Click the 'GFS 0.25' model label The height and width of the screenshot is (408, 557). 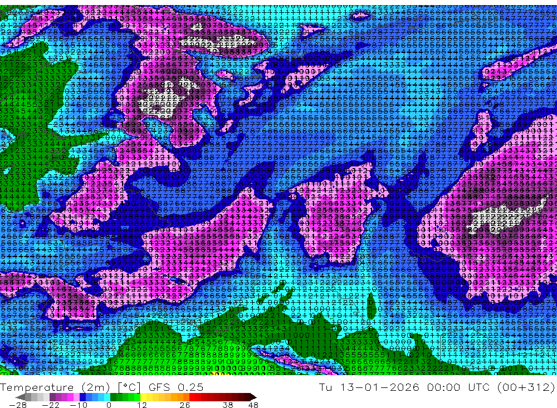[176, 387]
